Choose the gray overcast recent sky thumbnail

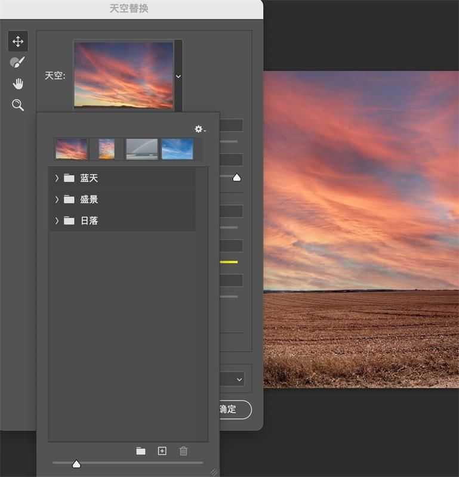(142, 149)
